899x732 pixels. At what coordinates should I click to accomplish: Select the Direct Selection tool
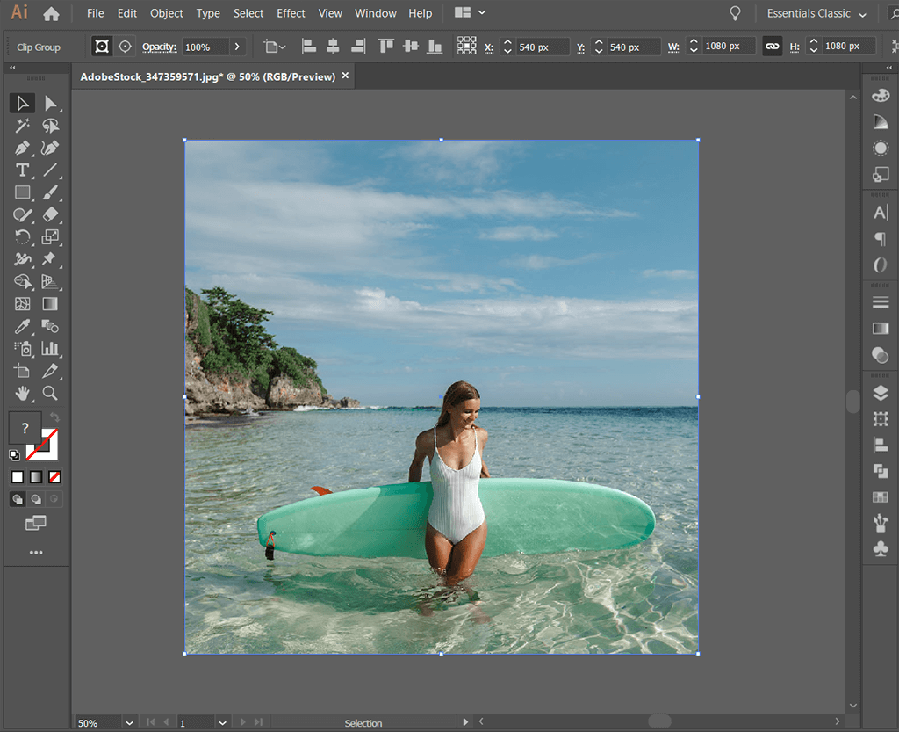tap(50, 103)
